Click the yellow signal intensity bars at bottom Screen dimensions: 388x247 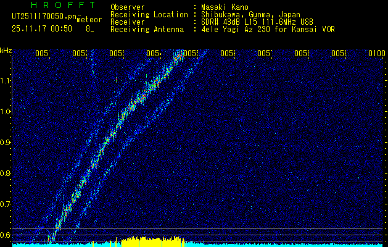click(153, 241)
